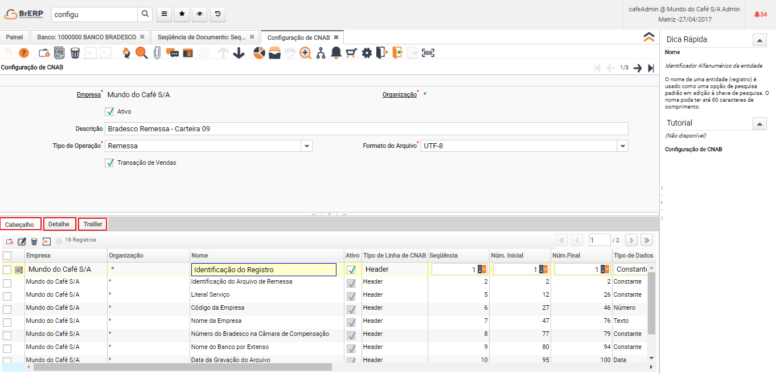Uncheck the Transação de Vendas checkbox
The width and height of the screenshot is (776, 374).
pos(110,163)
